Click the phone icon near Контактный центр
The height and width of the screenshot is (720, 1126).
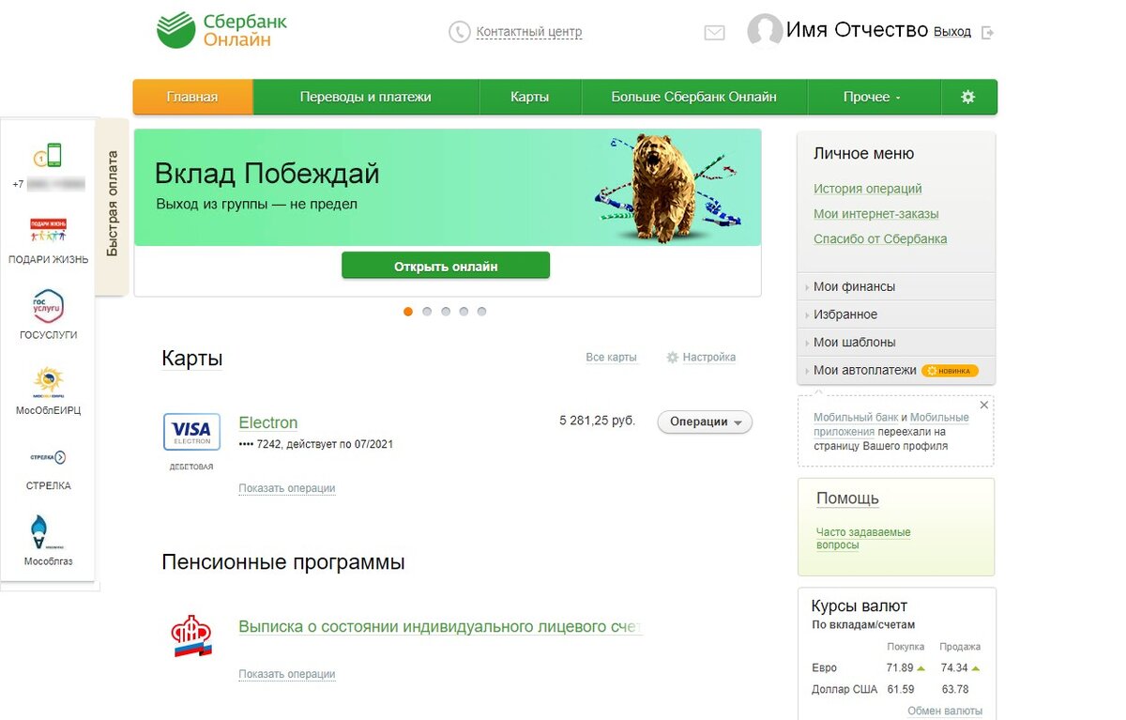pyautogui.click(x=459, y=32)
